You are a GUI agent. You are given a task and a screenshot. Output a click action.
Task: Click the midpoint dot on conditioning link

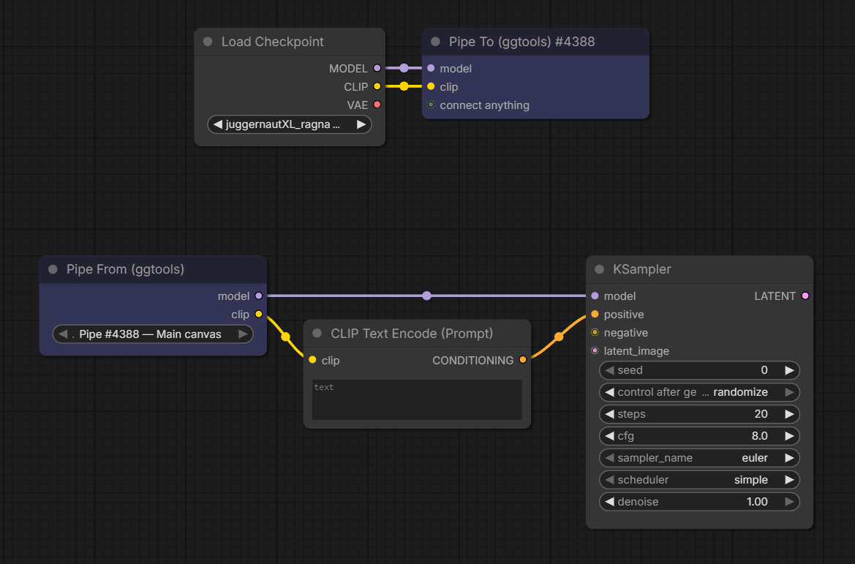[559, 337]
